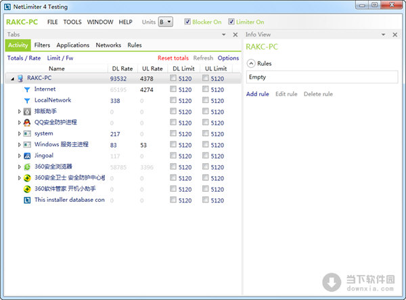Open the HELP menu
The width and height of the screenshot is (406, 300).
[126, 22]
